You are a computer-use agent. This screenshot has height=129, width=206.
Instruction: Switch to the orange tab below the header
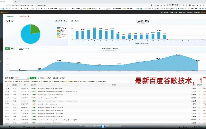tap(24, 16)
